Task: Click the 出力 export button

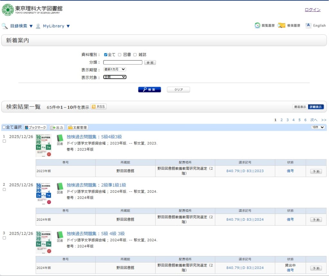Action: (57, 128)
